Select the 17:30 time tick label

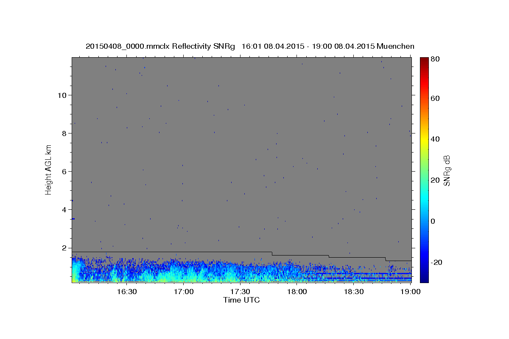(240, 292)
